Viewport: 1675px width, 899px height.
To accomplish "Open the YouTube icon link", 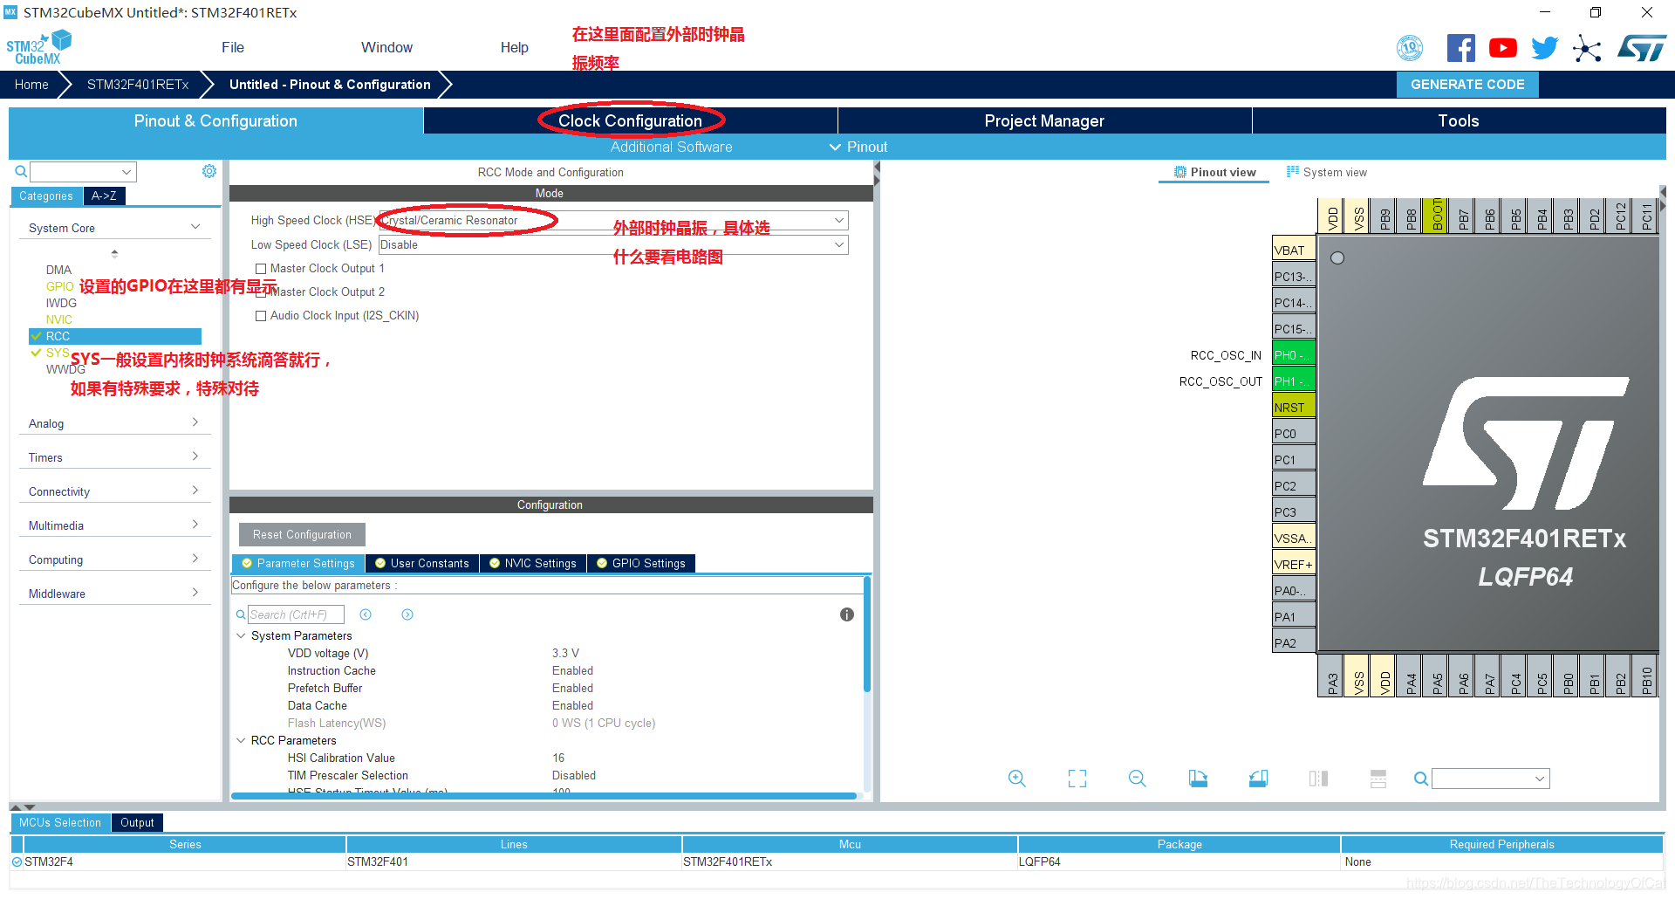I will click(x=1502, y=48).
